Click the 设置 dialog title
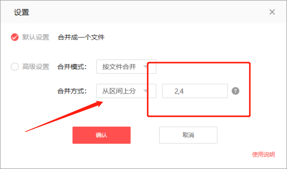This screenshot has height=169, width=287. point(21,13)
